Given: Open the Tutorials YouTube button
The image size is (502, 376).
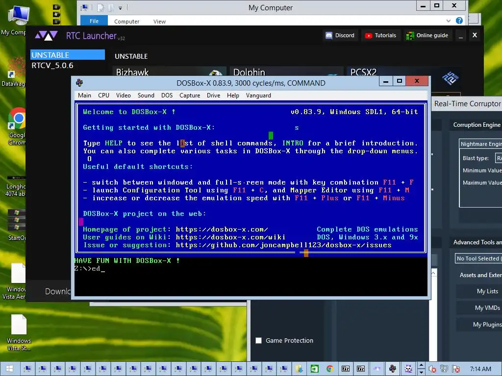Looking at the screenshot, I should tap(380, 35).
